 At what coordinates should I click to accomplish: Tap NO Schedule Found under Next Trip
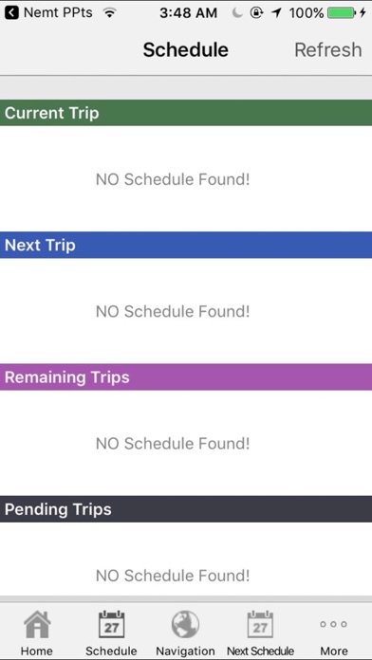173,312
